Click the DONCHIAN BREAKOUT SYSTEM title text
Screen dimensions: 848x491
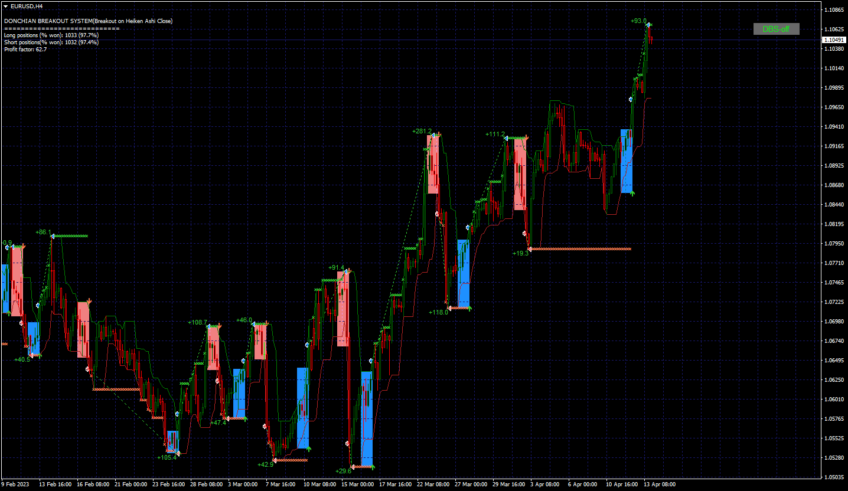click(89, 21)
